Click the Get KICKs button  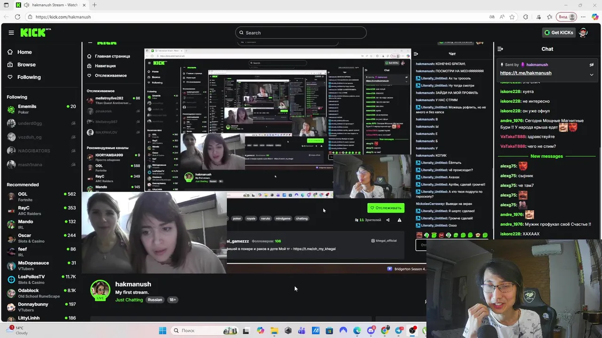pyautogui.click(x=559, y=32)
